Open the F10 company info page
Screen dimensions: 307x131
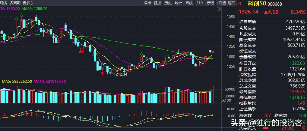coord(200,3)
